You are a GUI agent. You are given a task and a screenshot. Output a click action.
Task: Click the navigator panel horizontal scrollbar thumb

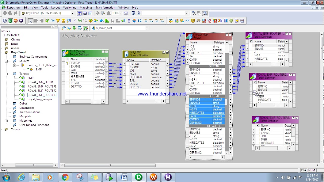(x=34, y=165)
